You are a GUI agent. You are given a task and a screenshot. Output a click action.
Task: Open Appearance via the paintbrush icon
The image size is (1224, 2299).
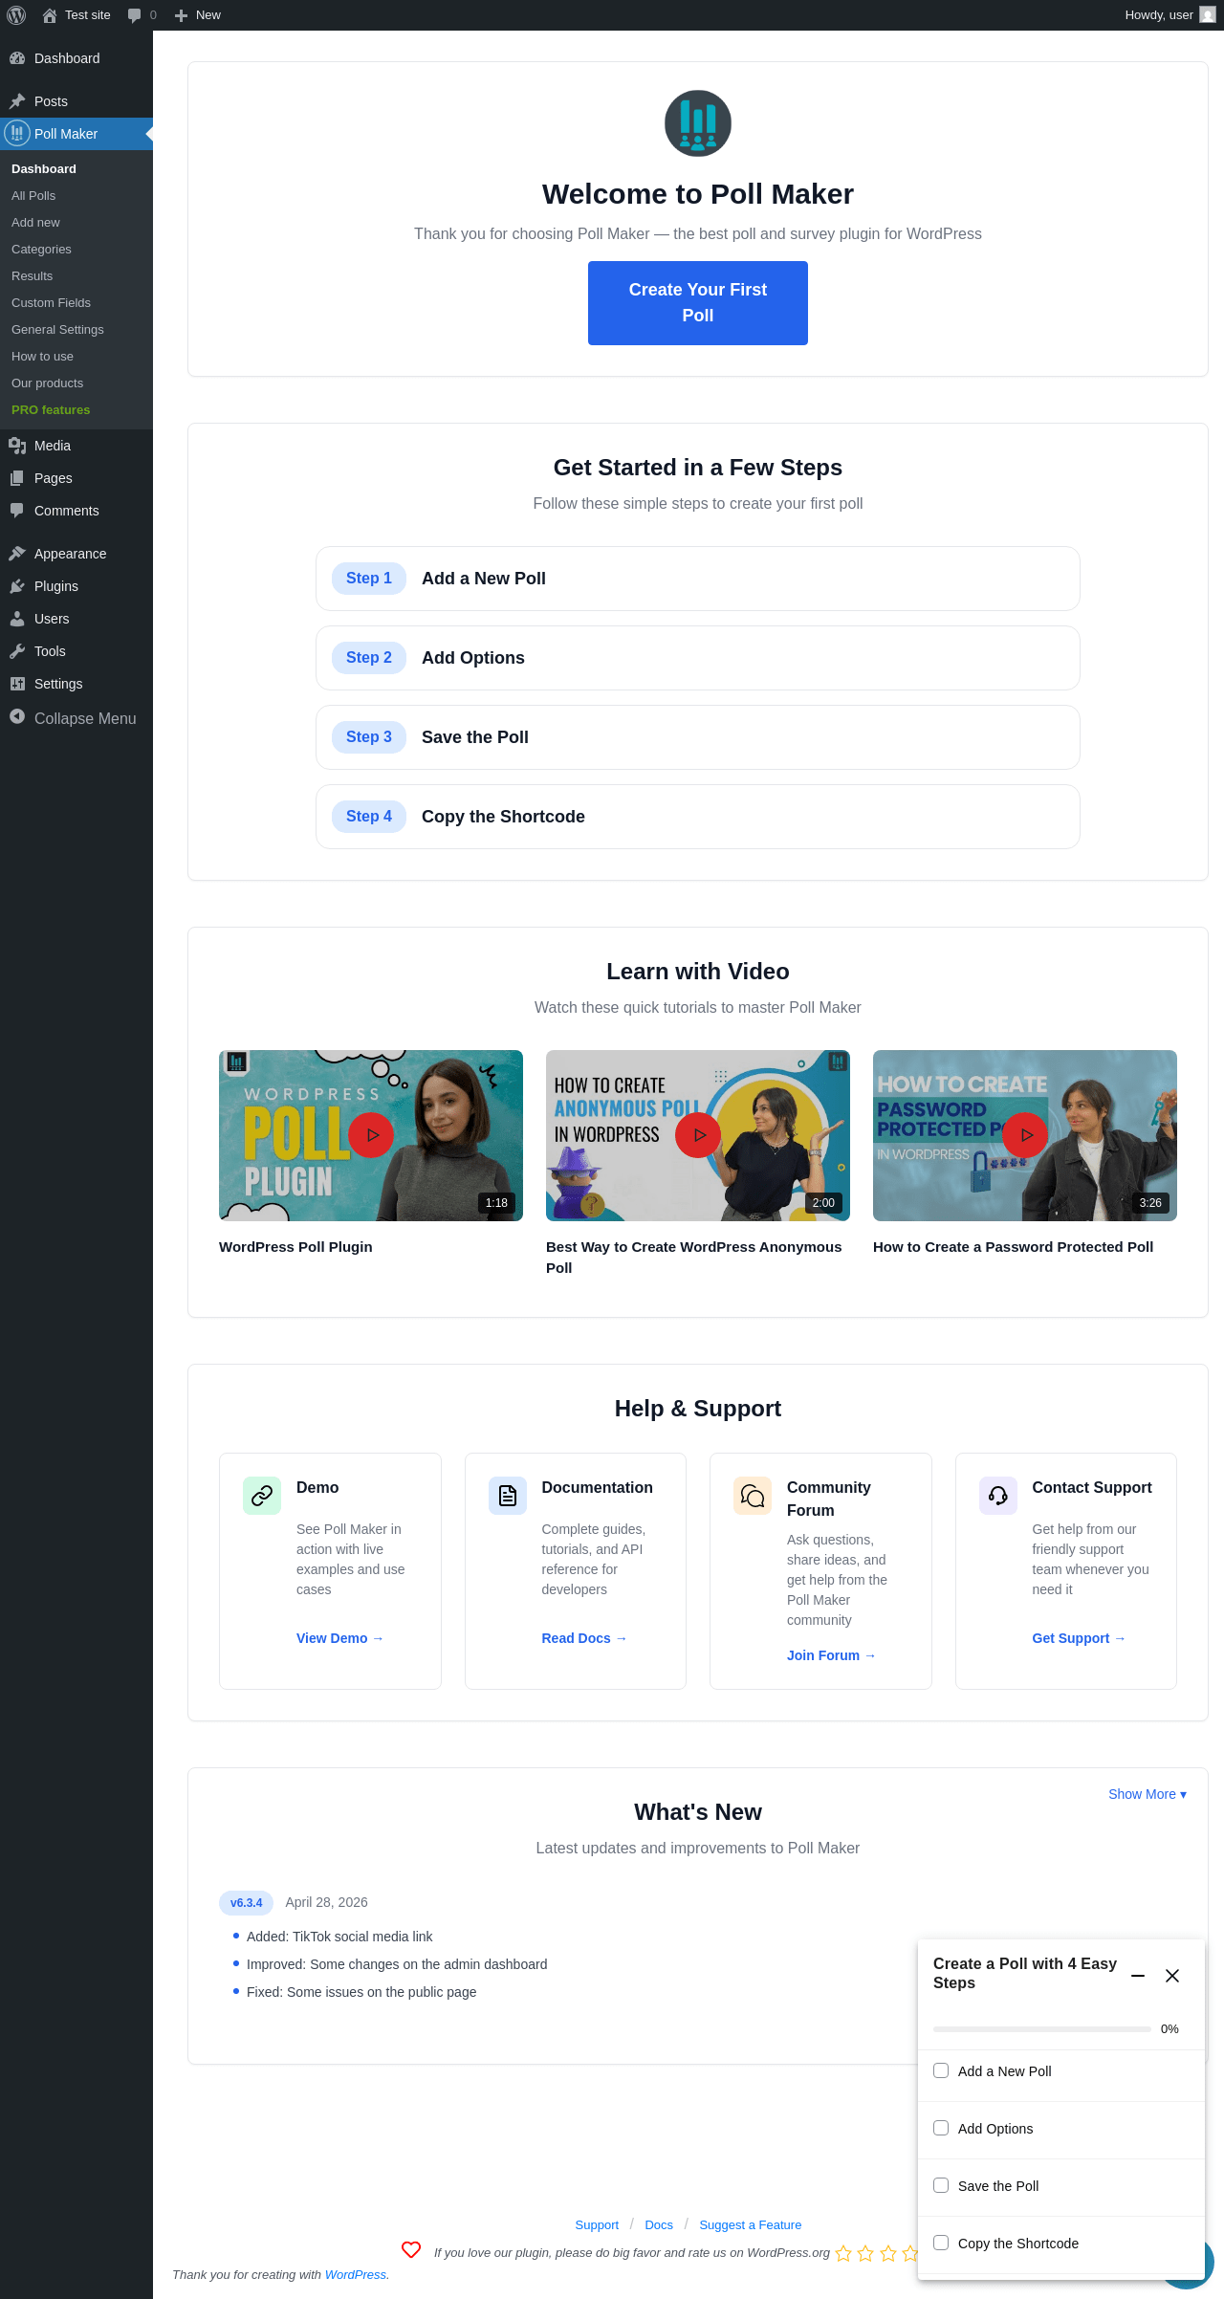[17, 554]
